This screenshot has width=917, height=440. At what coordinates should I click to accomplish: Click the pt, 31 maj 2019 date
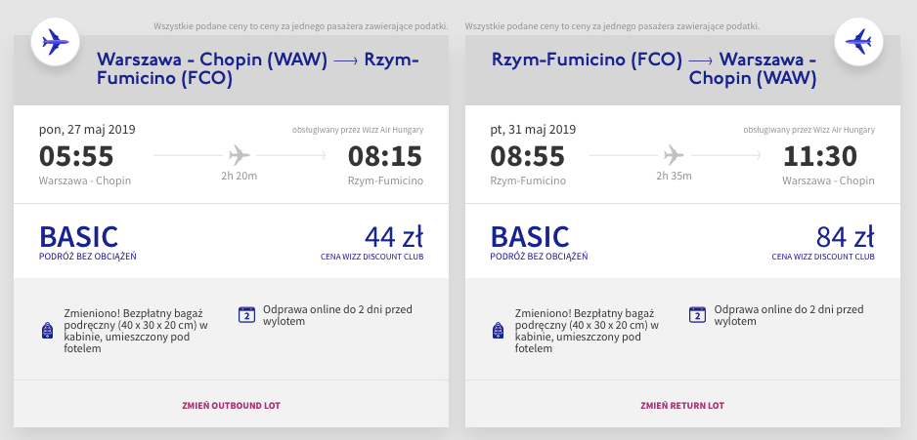[533, 130]
